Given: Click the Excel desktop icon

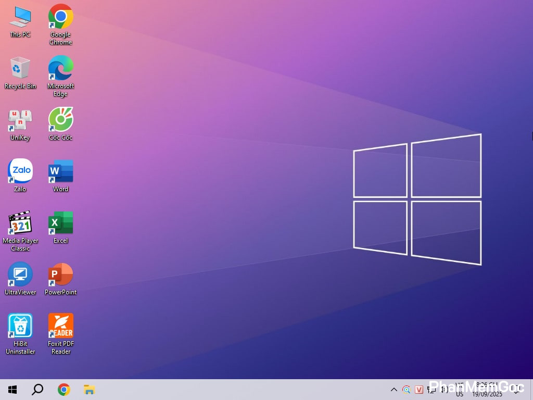Looking at the screenshot, I should 60,222.
